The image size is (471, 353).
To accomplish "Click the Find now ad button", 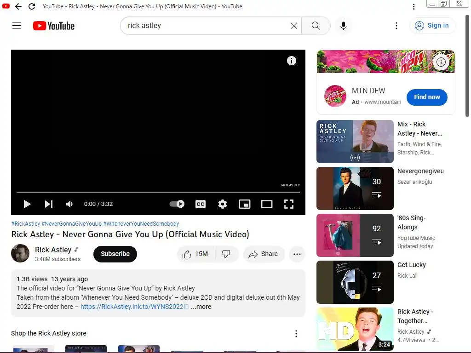I will (427, 97).
